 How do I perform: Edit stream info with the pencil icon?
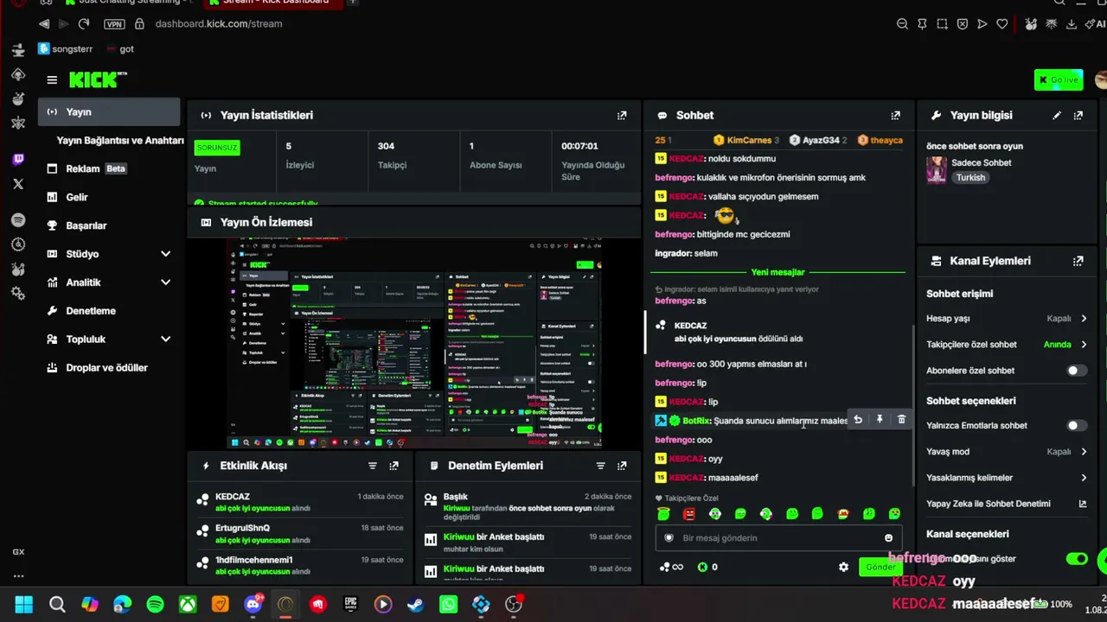click(x=1057, y=115)
